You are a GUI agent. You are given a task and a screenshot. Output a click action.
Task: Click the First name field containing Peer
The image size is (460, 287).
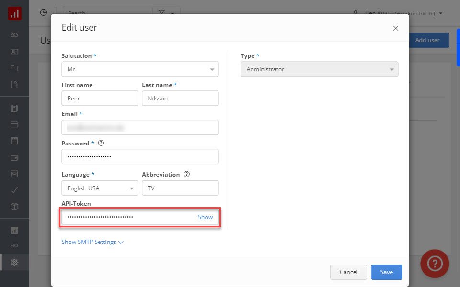[x=100, y=98]
